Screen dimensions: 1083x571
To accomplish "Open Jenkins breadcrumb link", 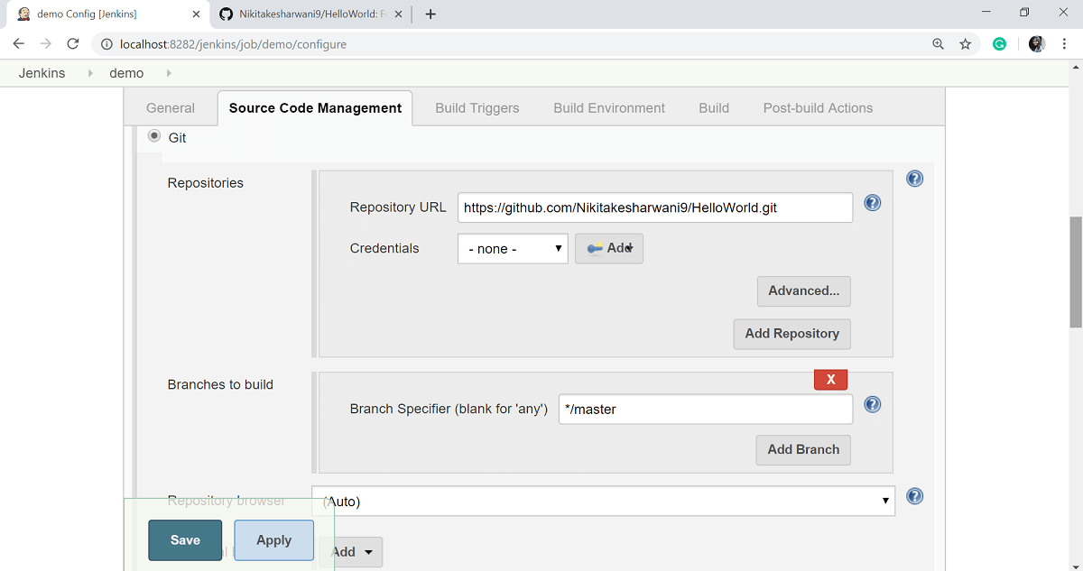I will 42,73.
